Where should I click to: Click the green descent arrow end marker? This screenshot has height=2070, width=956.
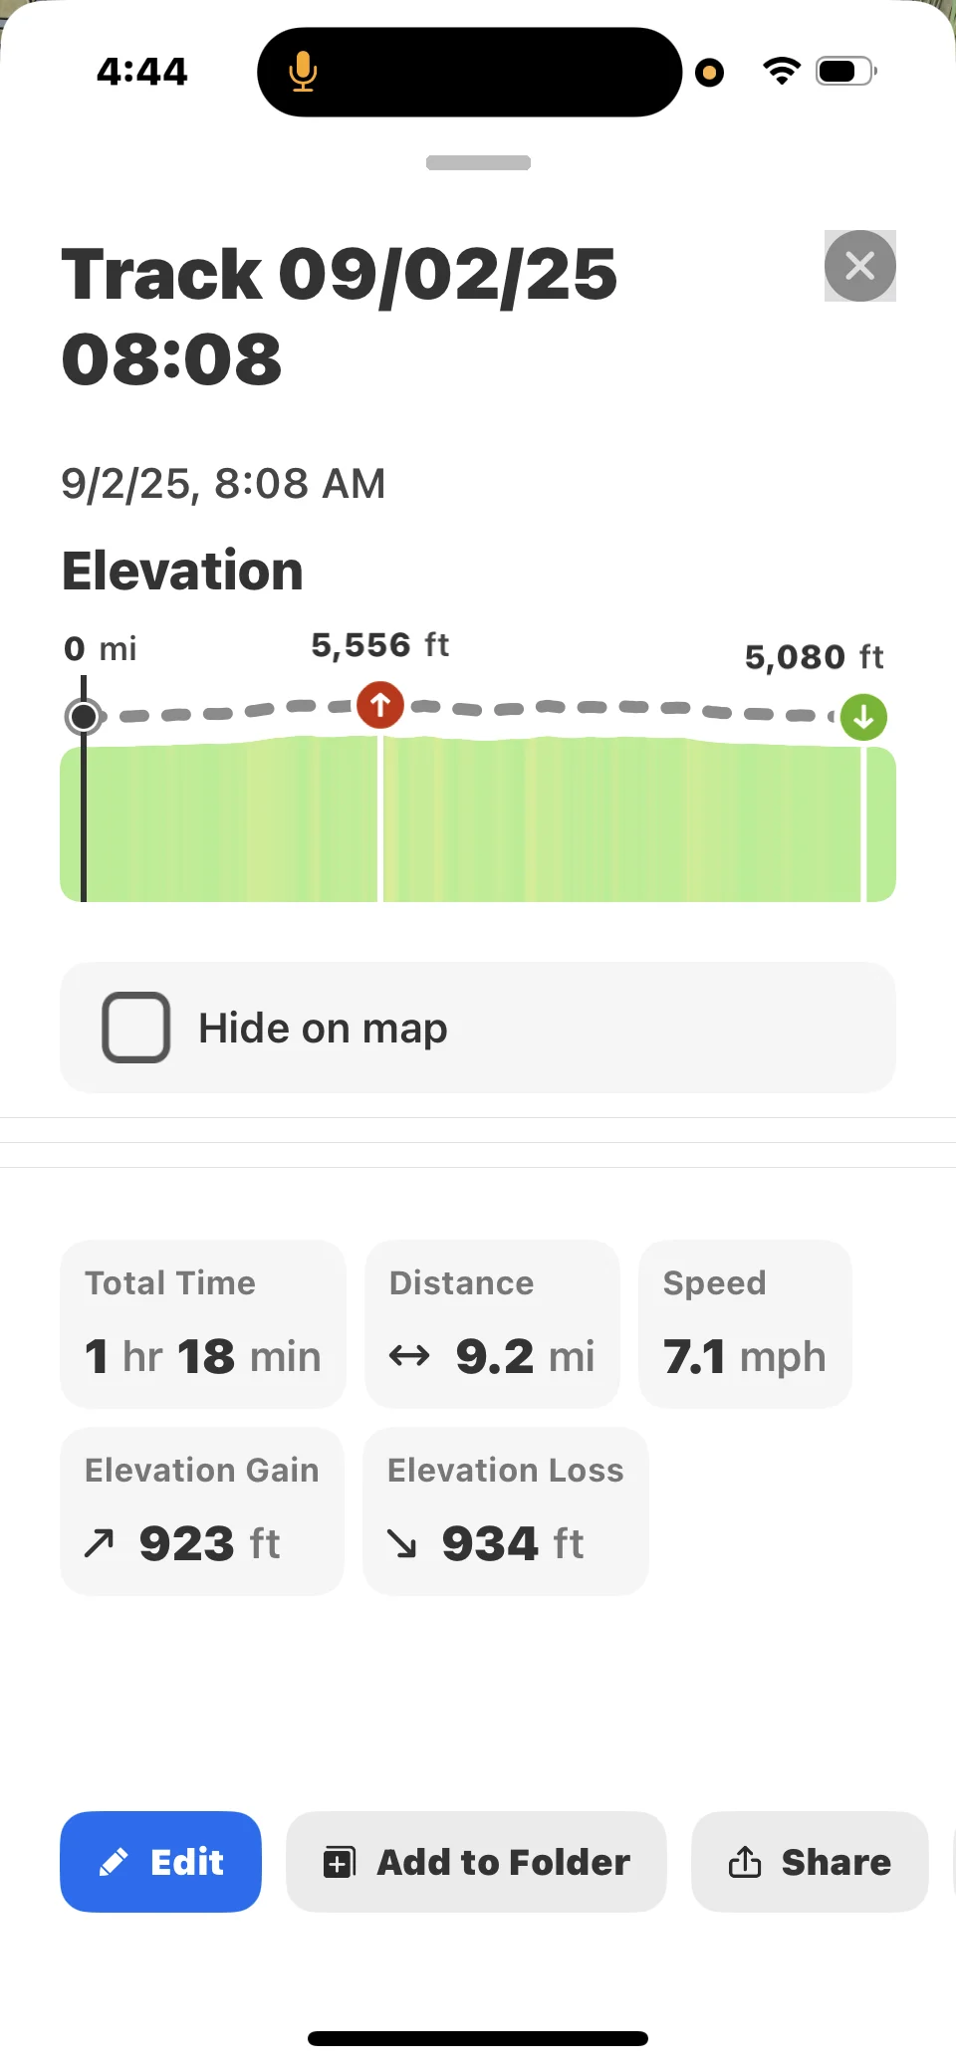pyautogui.click(x=863, y=717)
